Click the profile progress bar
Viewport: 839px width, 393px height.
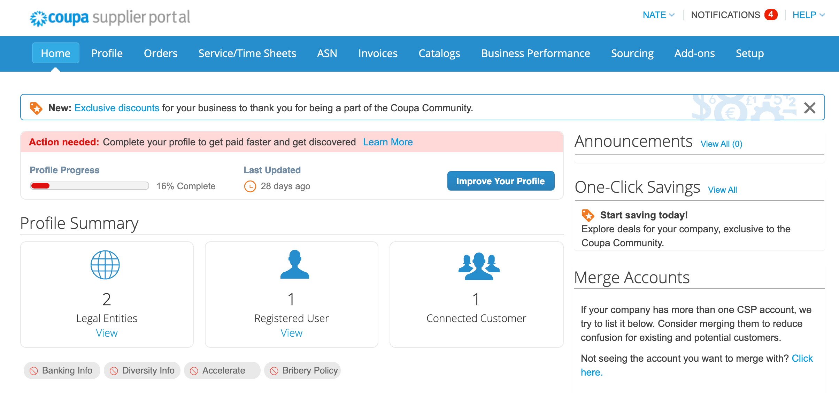90,186
